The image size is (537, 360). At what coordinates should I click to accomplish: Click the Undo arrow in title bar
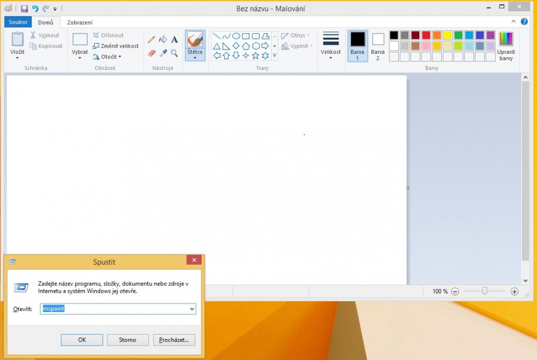[x=35, y=9]
